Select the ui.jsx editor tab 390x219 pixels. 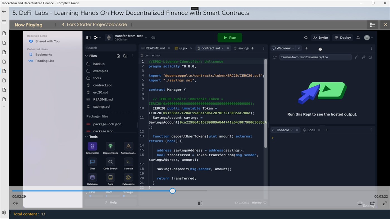(x=183, y=48)
